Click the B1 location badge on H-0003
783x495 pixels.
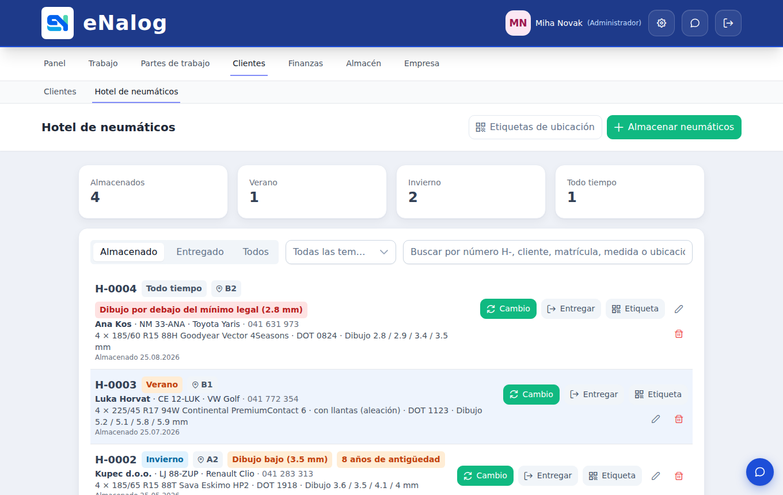pyautogui.click(x=202, y=384)
